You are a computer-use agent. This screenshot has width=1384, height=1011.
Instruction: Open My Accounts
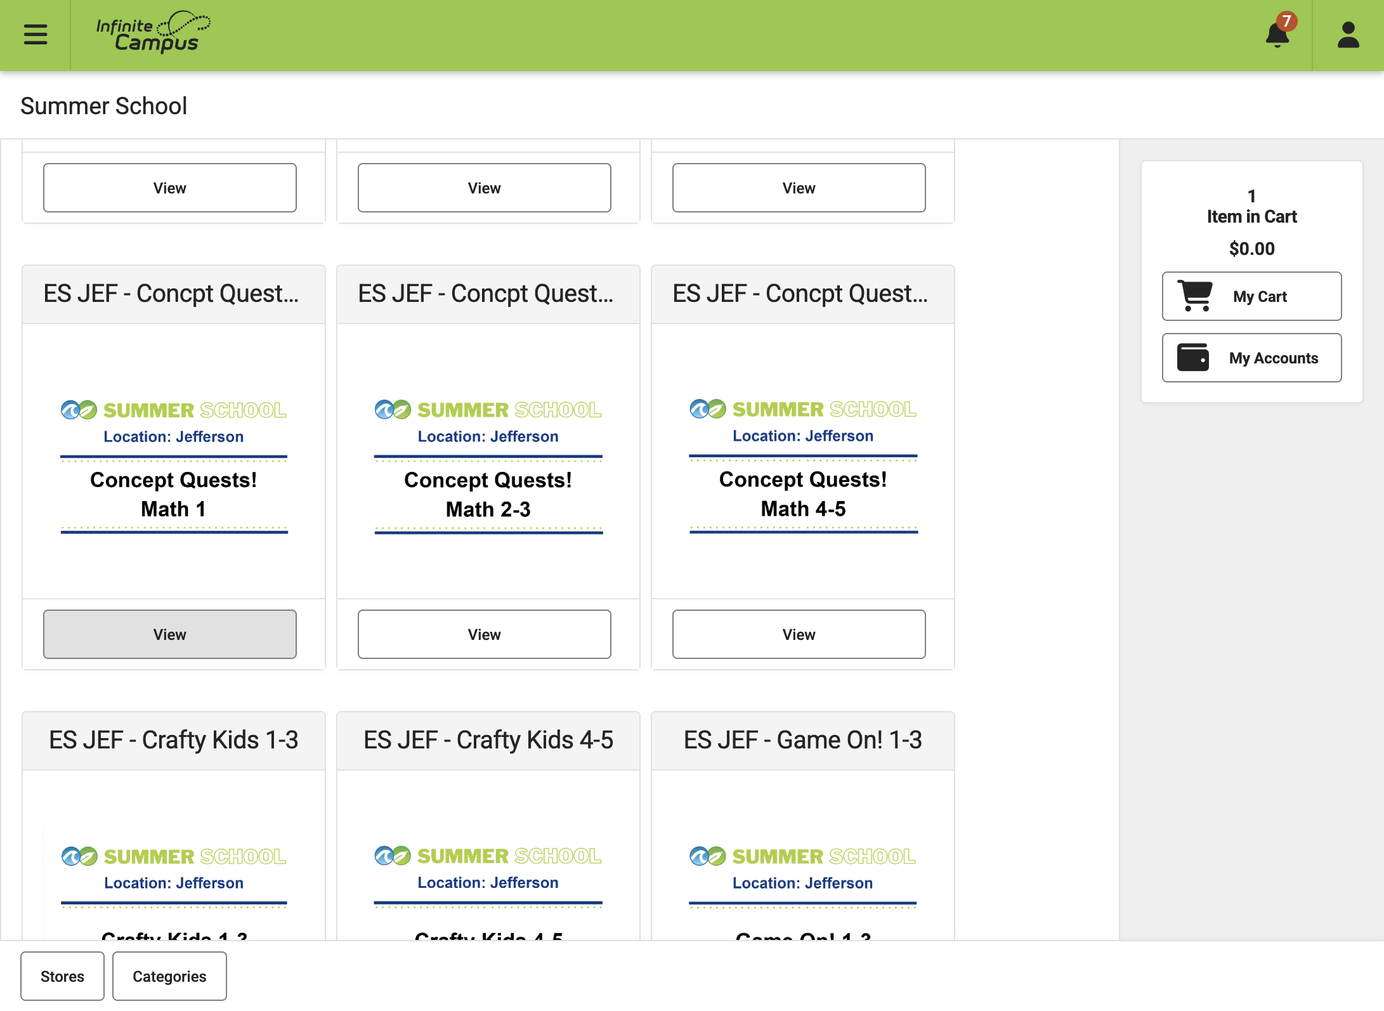1251,358
